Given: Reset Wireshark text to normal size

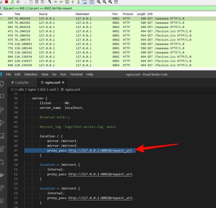Looking at the screenshot, I should tap(110, 2).
